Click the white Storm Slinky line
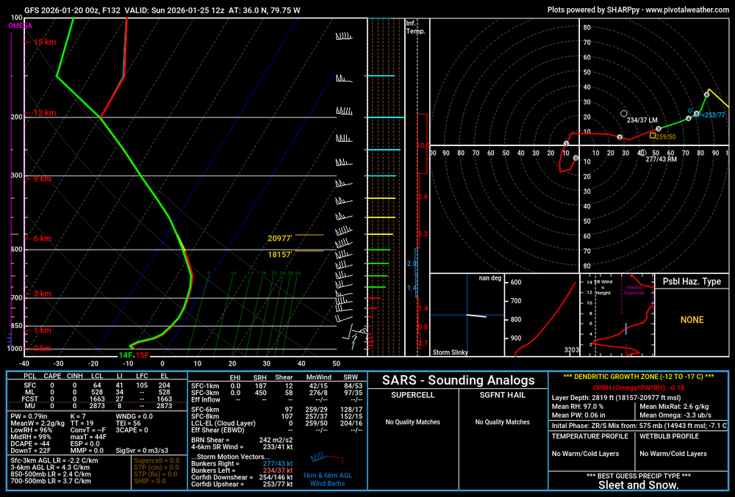Image resolution: width=735 pixels, height=497 pixels. pyautogui.click(x=476, y=316)
